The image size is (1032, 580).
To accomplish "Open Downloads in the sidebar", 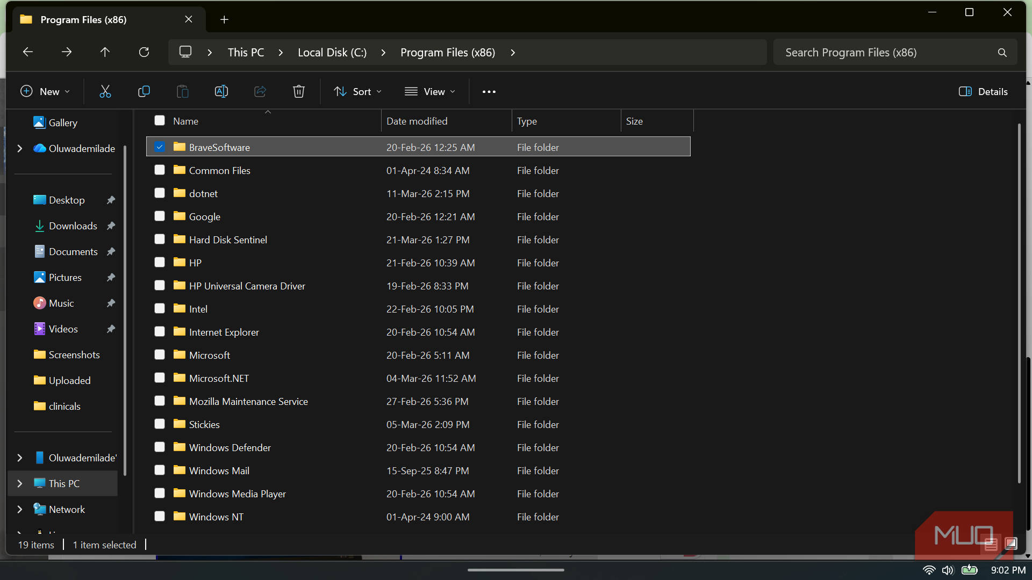I will tap(73, 226).
